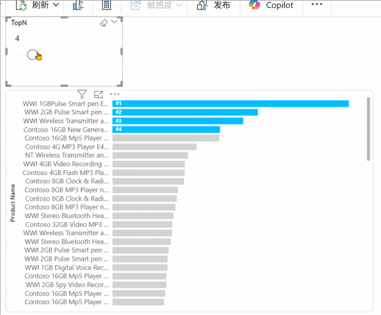The height and width of the screenshot is (315, 381).
Task: Open the ribbon overflow ellipsis menu
Action: tap(317, 4)
